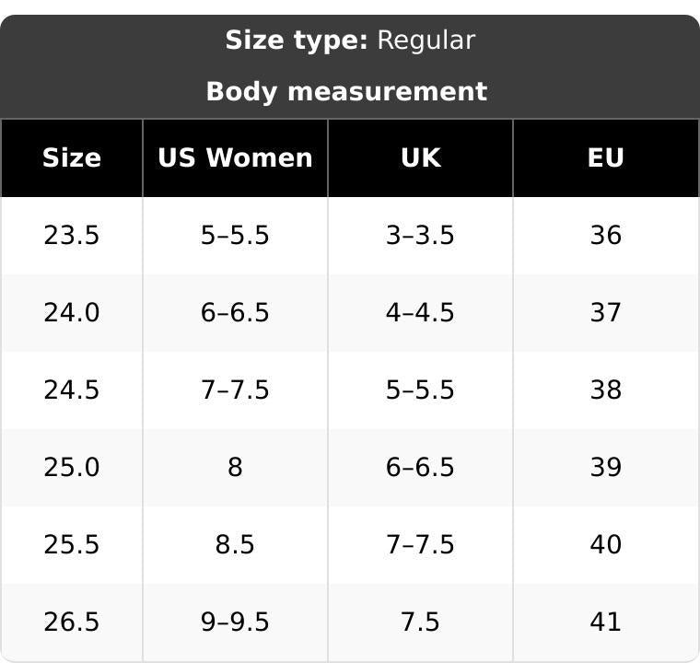Click US Women 9–9.5 cell
The image size is (700, 663).
(x=235, y=622)
